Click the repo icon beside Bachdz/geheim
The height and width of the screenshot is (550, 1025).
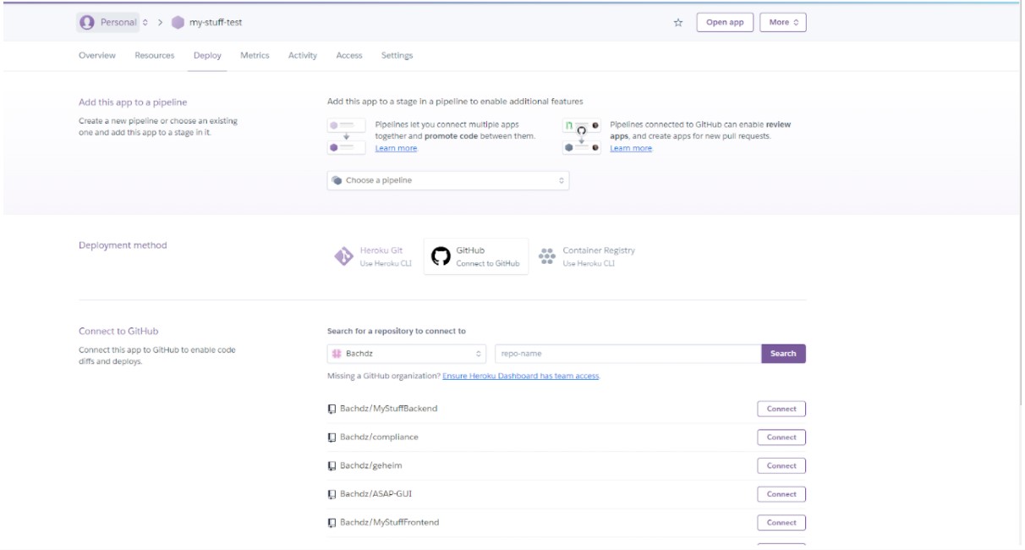[332, 466]
